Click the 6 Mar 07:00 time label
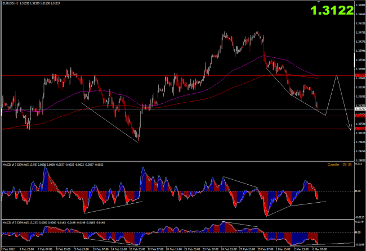This screenshot has width=366, height=251. (320, 249)
